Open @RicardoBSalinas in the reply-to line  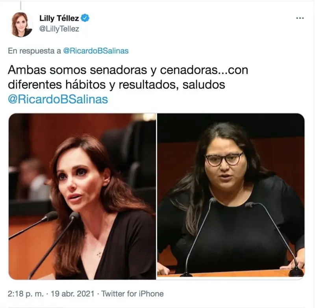click(x=96, y=51)
